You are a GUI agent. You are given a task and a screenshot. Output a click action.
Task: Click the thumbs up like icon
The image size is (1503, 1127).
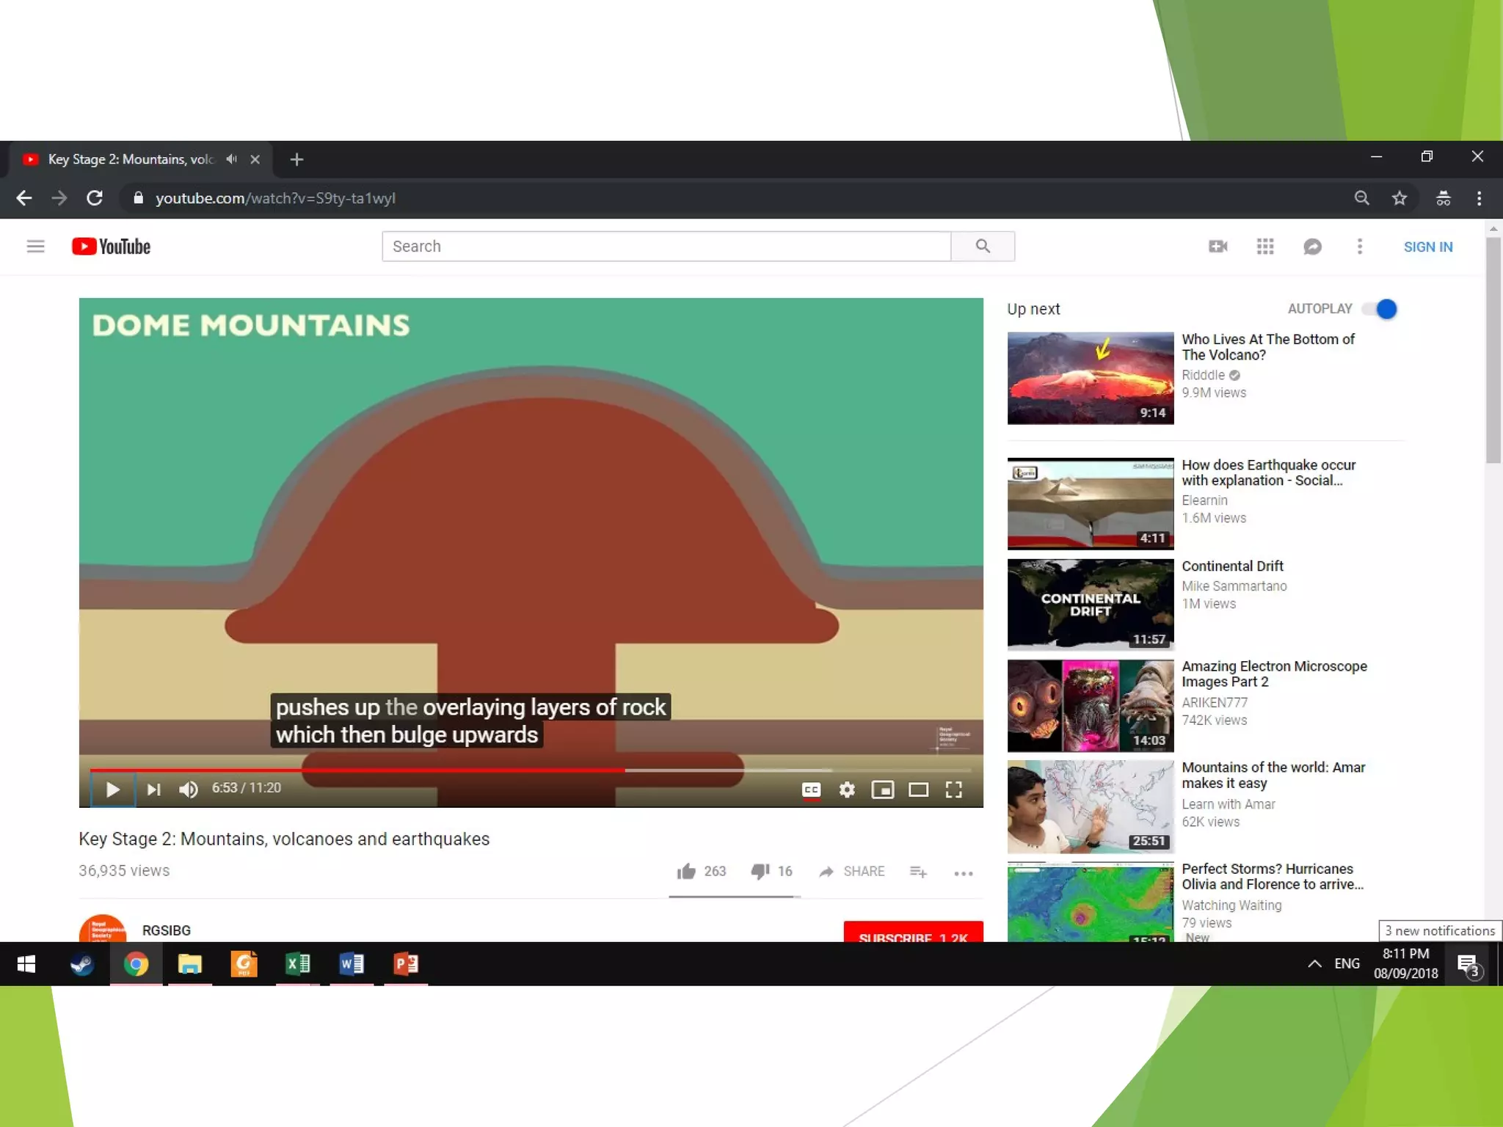686,871
